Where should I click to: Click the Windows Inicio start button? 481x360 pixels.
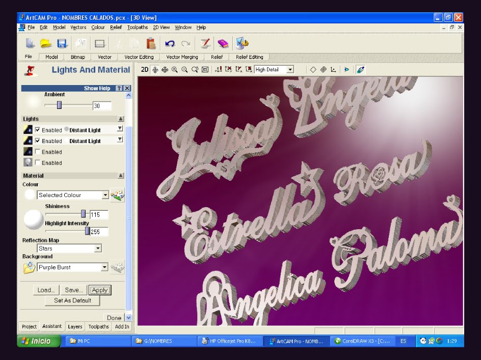pyautogui.click(x=39, y=341)
